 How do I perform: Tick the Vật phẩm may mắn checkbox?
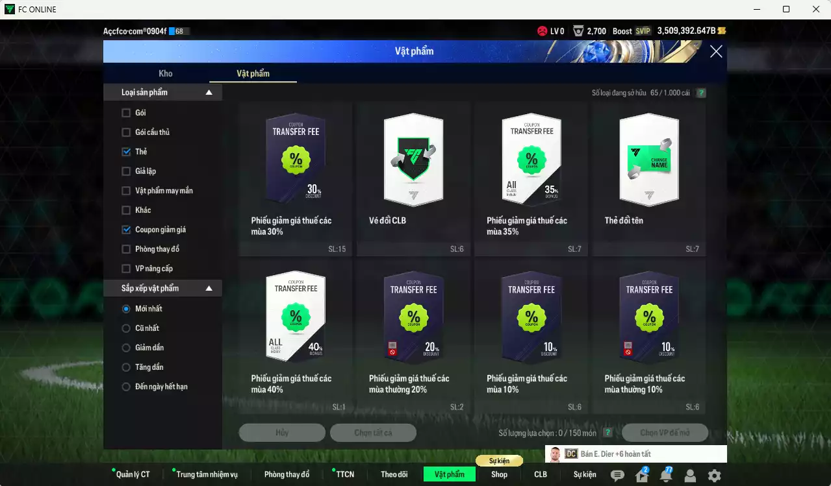(126, 191)
